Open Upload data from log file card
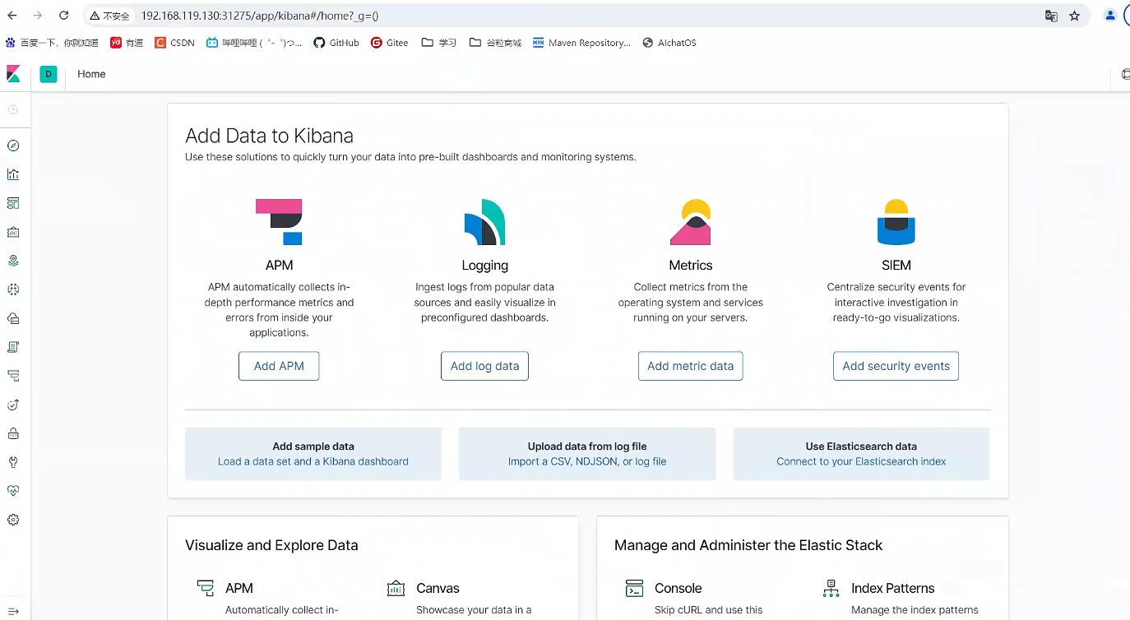This screenshot has height=620, width=1130. 587,454
